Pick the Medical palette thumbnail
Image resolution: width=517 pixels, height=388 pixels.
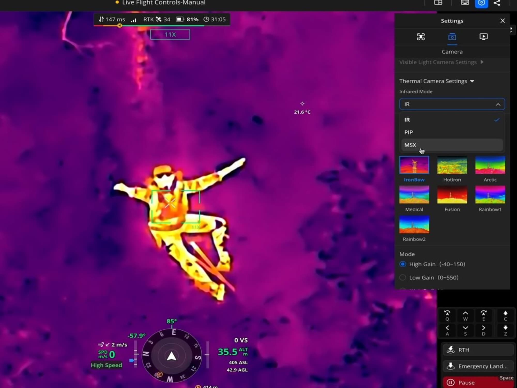point(414,194)
